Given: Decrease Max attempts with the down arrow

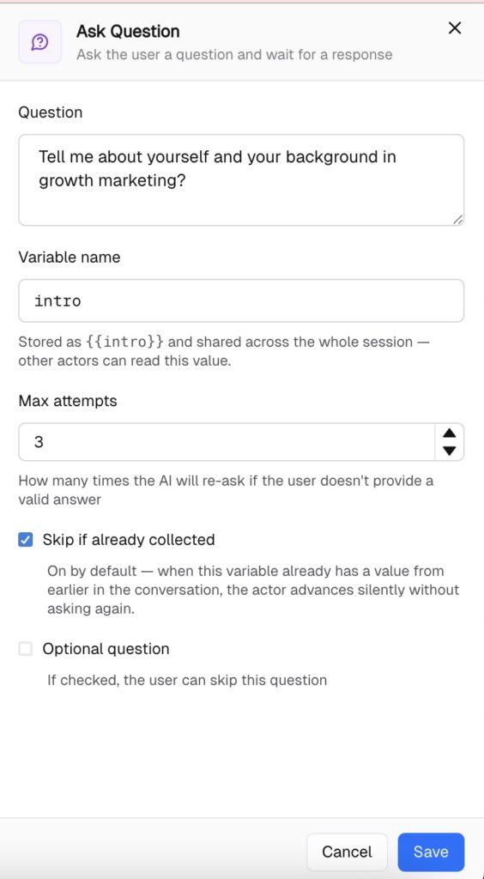Looking at the screenshot, I should 450,451.
